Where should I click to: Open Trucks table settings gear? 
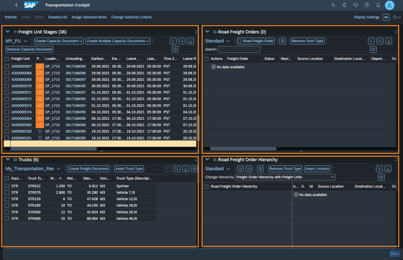point(194,169)
